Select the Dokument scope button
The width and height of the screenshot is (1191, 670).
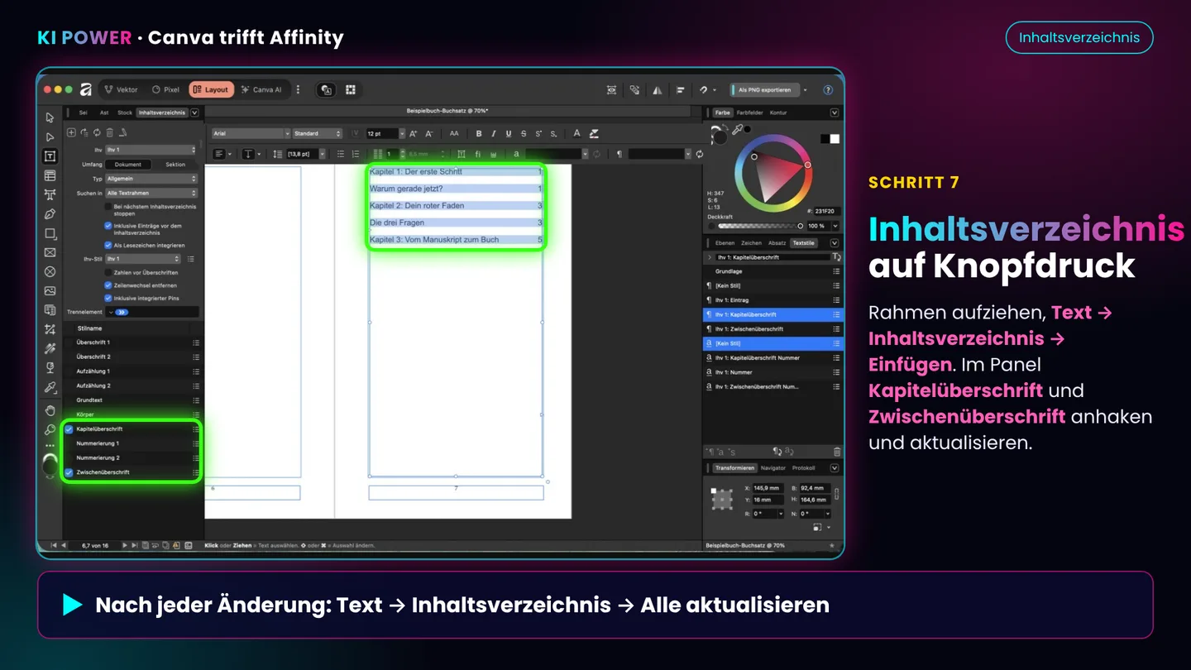click(x=127, y=165)
